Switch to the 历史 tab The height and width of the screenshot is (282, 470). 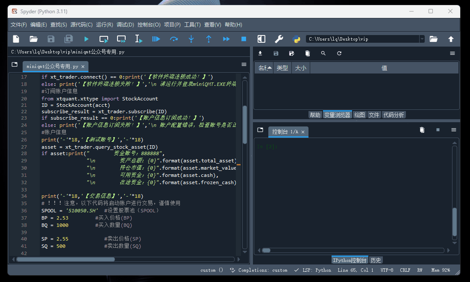pyautogui.click(x=376, y=260)
